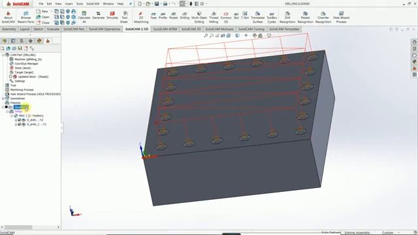Switch to the SolidCAM AFRM tab
Screen dimensions: 418x235
[165, 29]
